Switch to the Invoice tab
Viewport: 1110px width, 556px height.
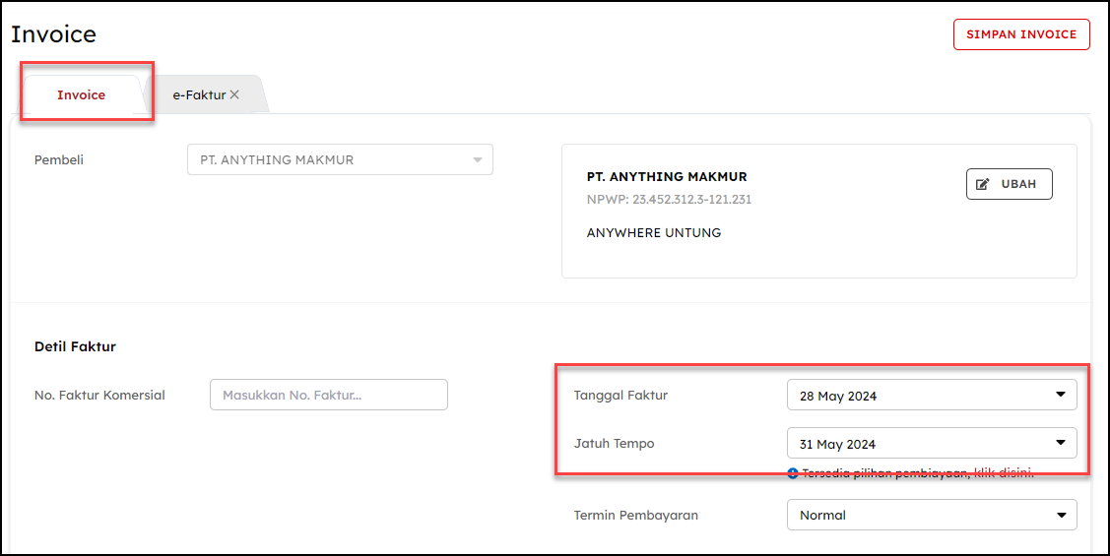click(x=82, y=95)
